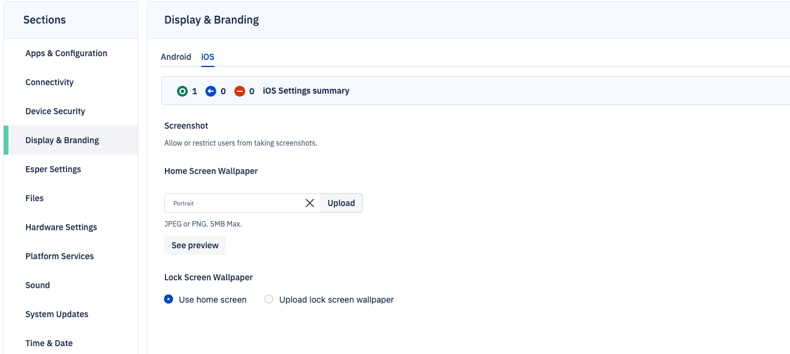Click the Portrait wallpaper file field
Image resolution: width=790 pixels, height=354 pixels.
click(234, 203)
